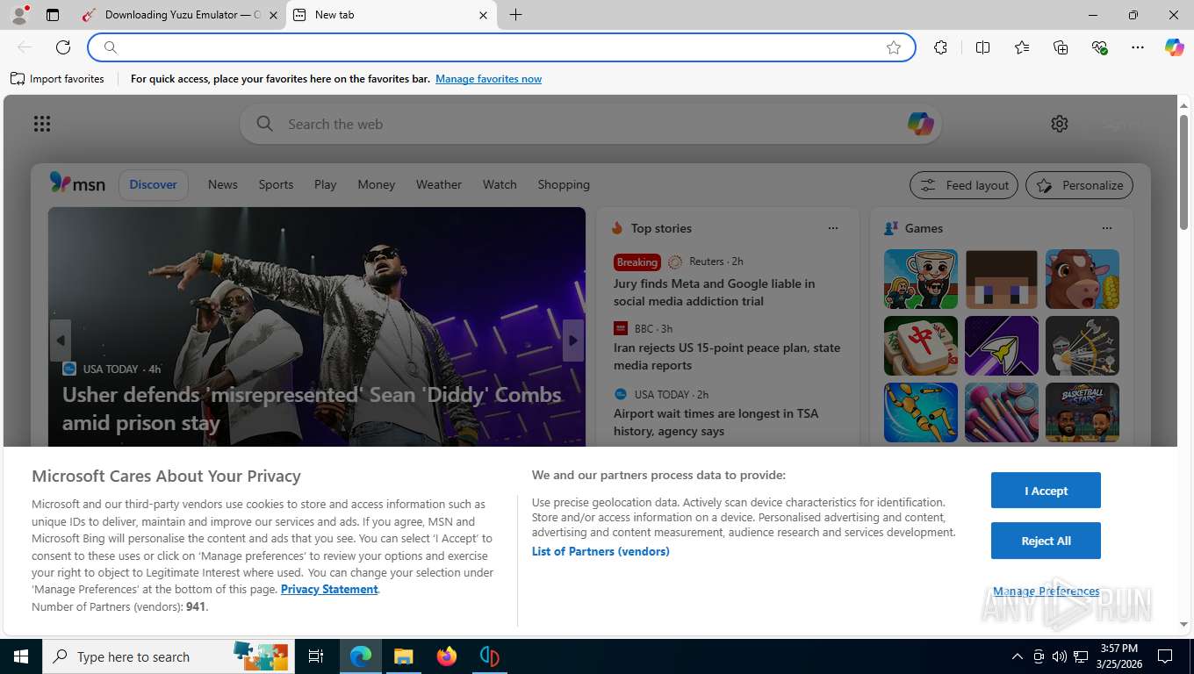Viewport: 1194px width, 674px height.
Task: Launch Firefox from taskbar
Action: [447, 656]
